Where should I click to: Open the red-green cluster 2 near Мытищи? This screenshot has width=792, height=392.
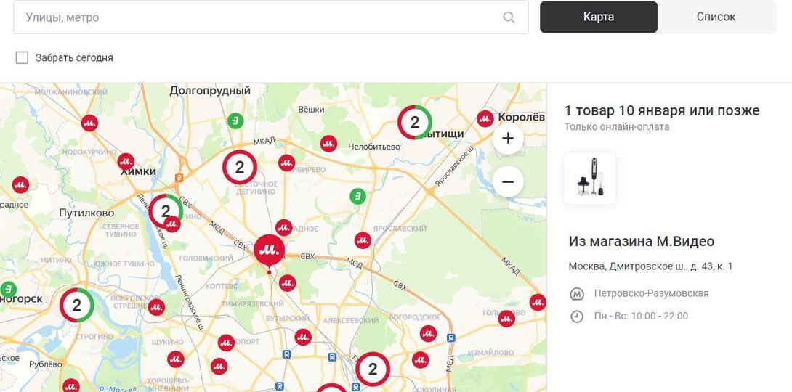(415, 122)
